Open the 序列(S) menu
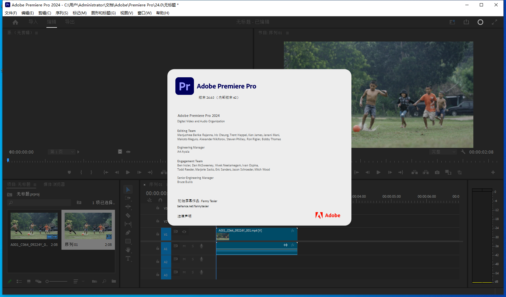This screenshot has height=297, width=506. pyautogui.click(x=62, y=13)
